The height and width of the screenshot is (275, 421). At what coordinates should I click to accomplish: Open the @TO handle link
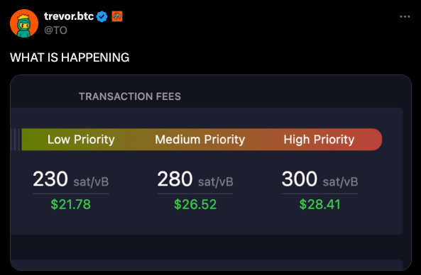[x=55, y=30]
